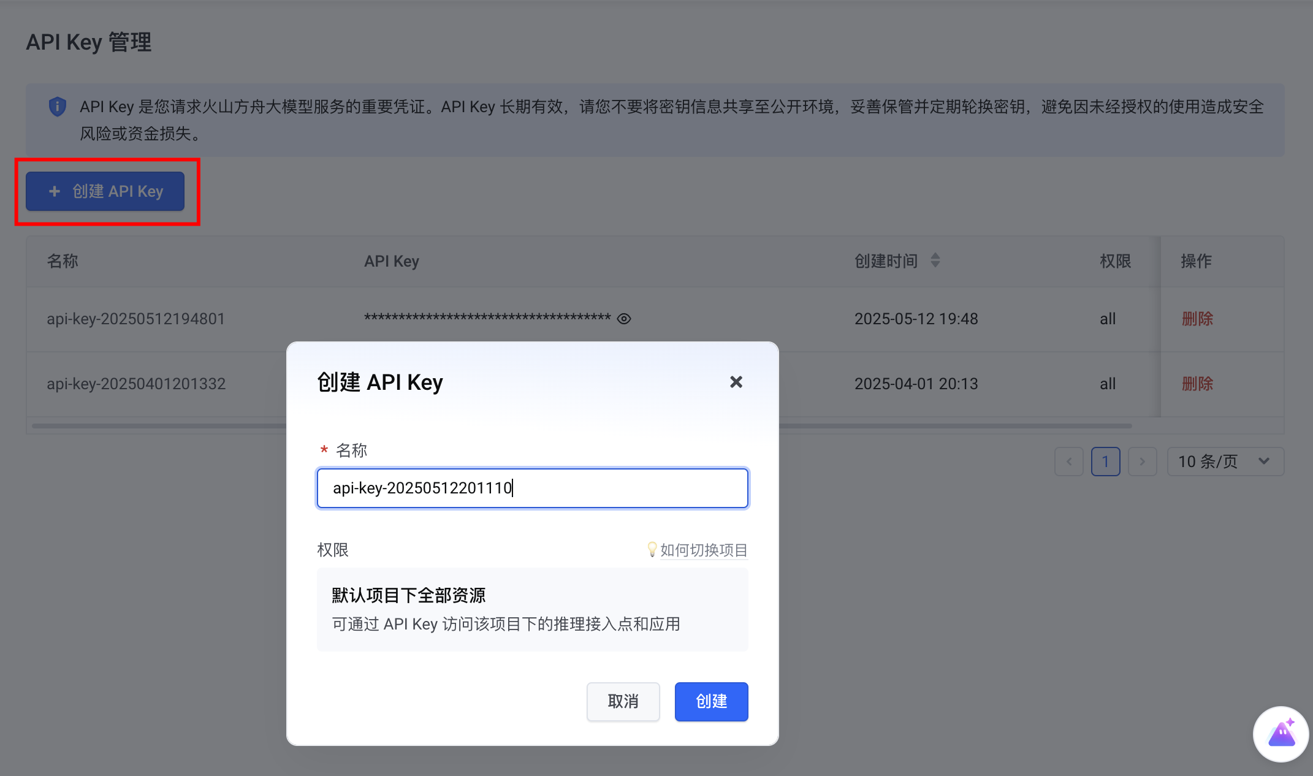Close the 创建 API Key dialog
Screen dimensions: 1313x776
pos(736,382)
